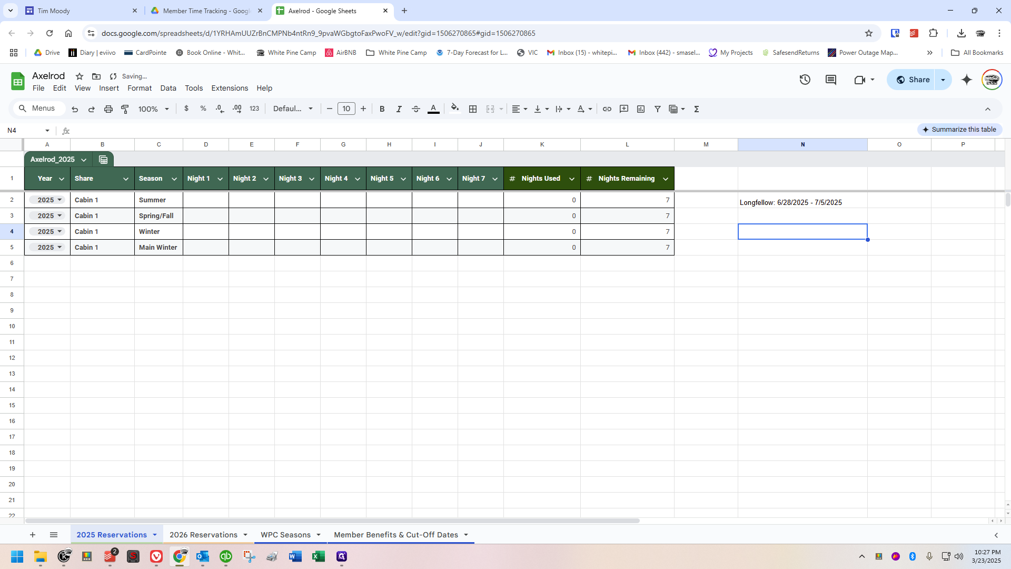Image resolution: width=1011 pixels, height=569 pixels.
Task: Open the Extensions menu
Action: click(x=229, y=88)
